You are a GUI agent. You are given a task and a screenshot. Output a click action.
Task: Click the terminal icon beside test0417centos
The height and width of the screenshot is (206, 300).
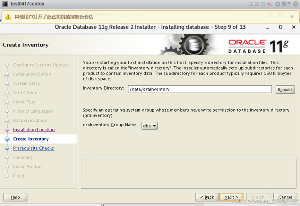tap(5, 4)
